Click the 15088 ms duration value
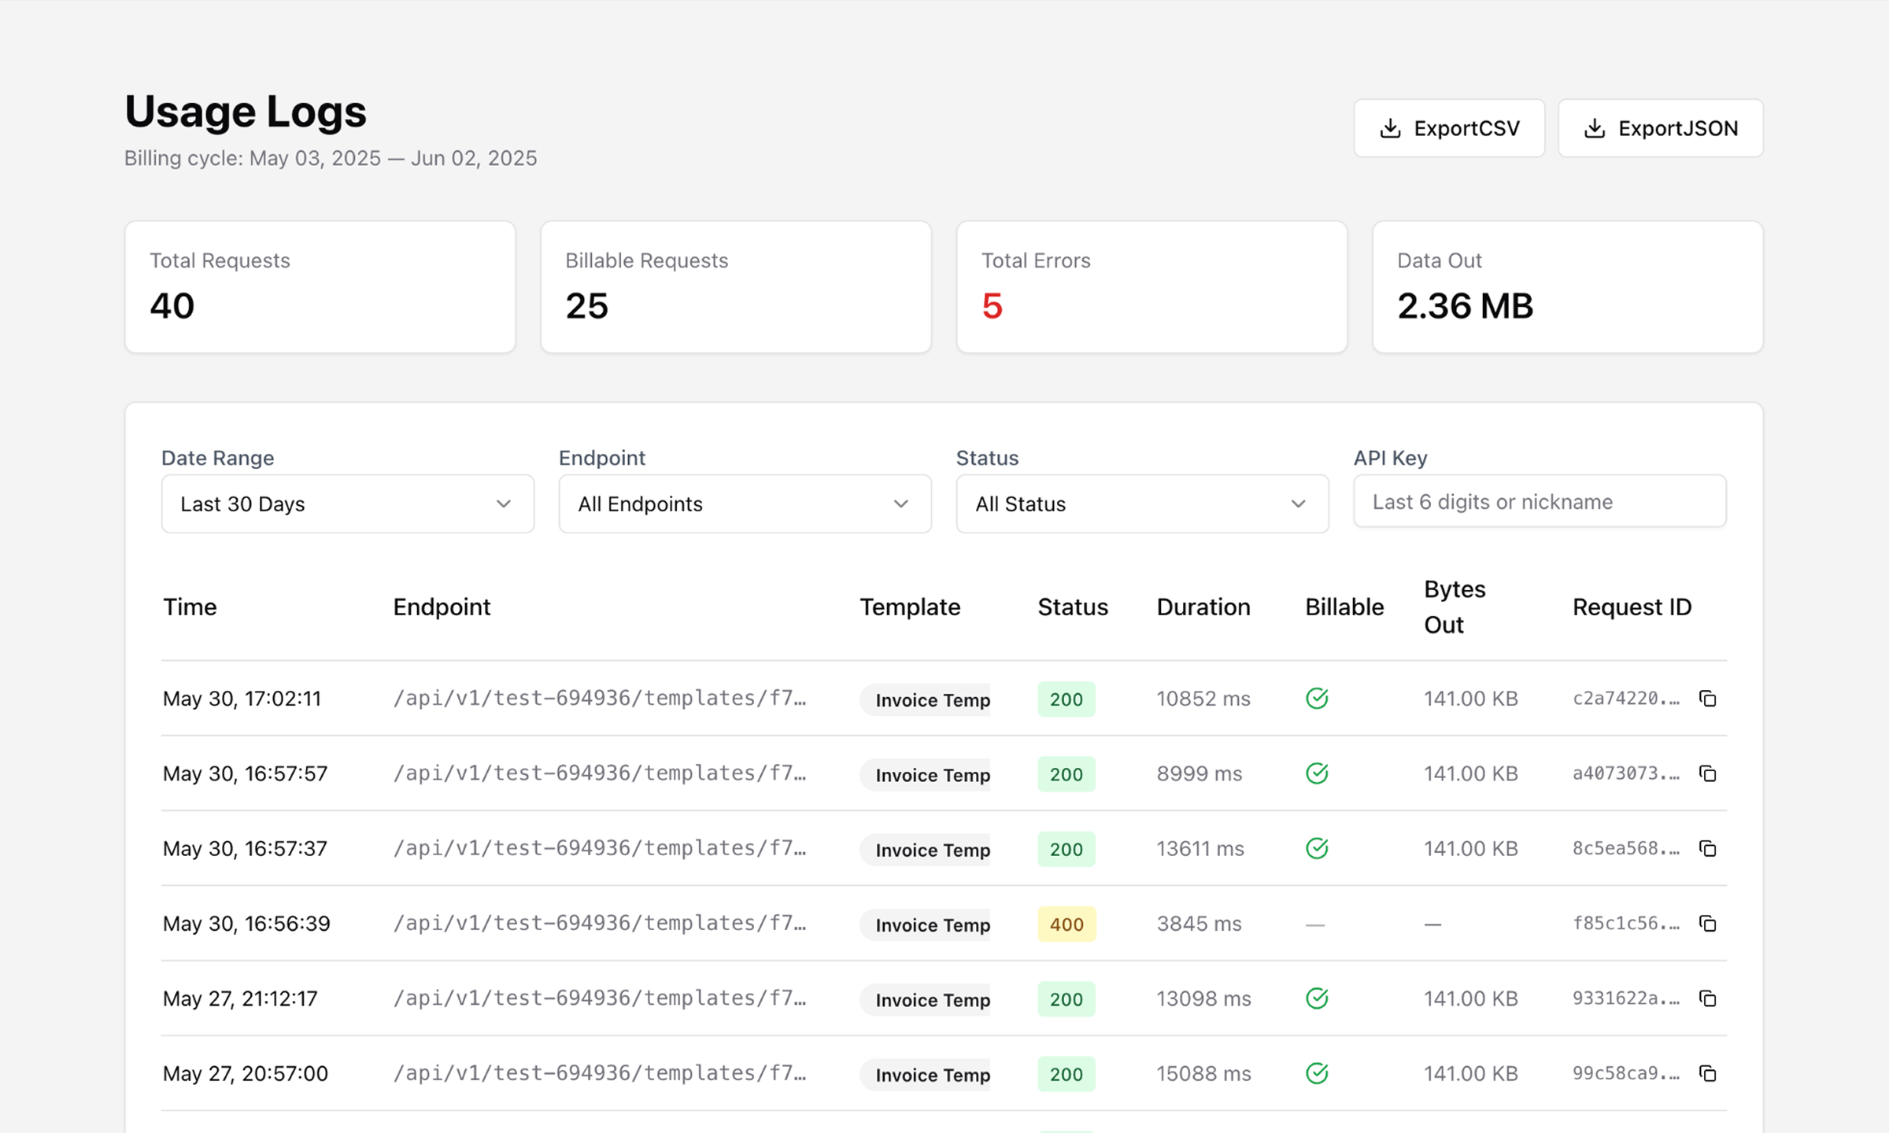This screenshot has width=1889, height=1133. 1203,1073
